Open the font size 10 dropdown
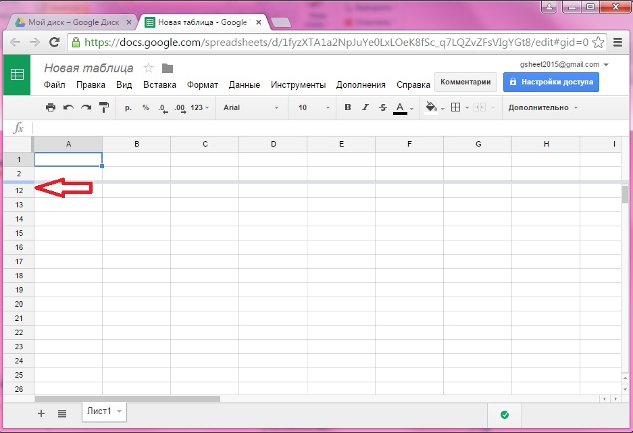The image size is (633, 433). point(313,107)
